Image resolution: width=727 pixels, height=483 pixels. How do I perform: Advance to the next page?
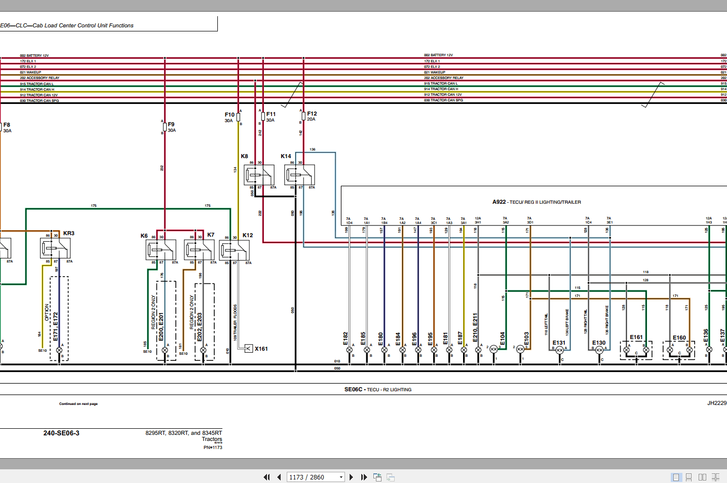[x=351, y=477]
